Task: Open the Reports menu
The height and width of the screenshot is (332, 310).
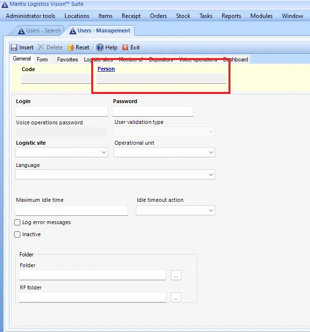Action: [x=231, y=16]
